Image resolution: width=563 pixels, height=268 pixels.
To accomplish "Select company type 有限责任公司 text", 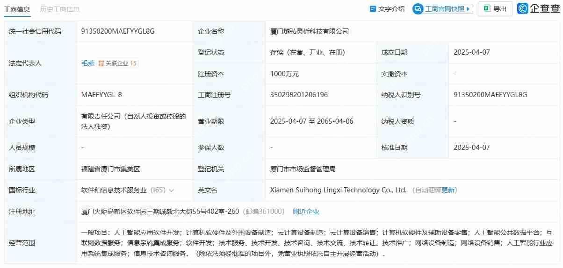I will tap(133, 121).
